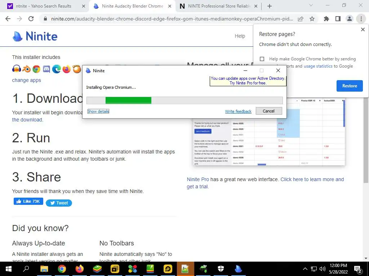
Task: Open Chrome from the taskbar
Action: pyautogui.click(x=62, y=269)
